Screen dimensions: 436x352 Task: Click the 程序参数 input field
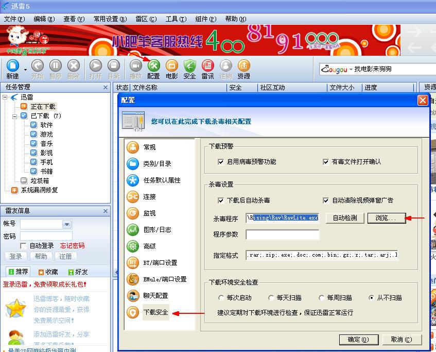(283, 234)
